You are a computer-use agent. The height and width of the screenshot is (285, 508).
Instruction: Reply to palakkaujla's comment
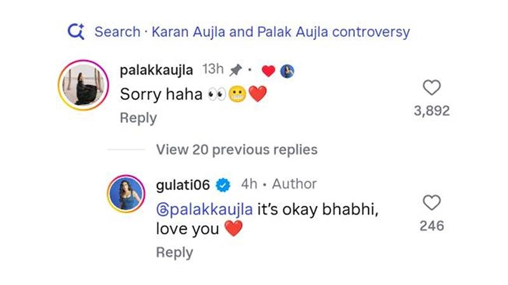pyautogui.click(x=138, y=118)
